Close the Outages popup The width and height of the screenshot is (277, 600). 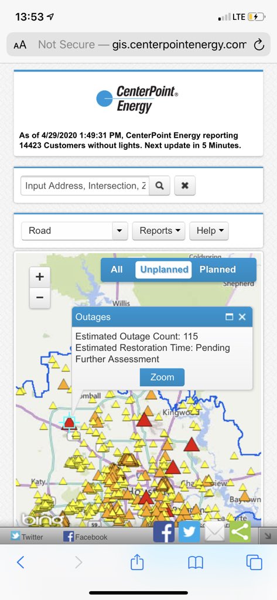click(242, 317)
